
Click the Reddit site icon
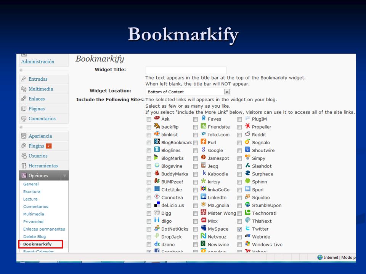247,134
